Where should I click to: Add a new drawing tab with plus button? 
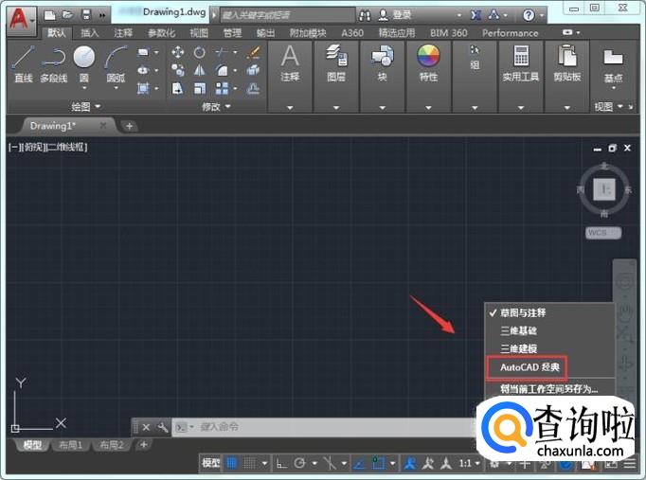pos(130,125)
